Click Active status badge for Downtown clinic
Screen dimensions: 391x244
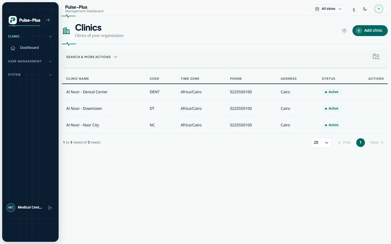(332, 108)
